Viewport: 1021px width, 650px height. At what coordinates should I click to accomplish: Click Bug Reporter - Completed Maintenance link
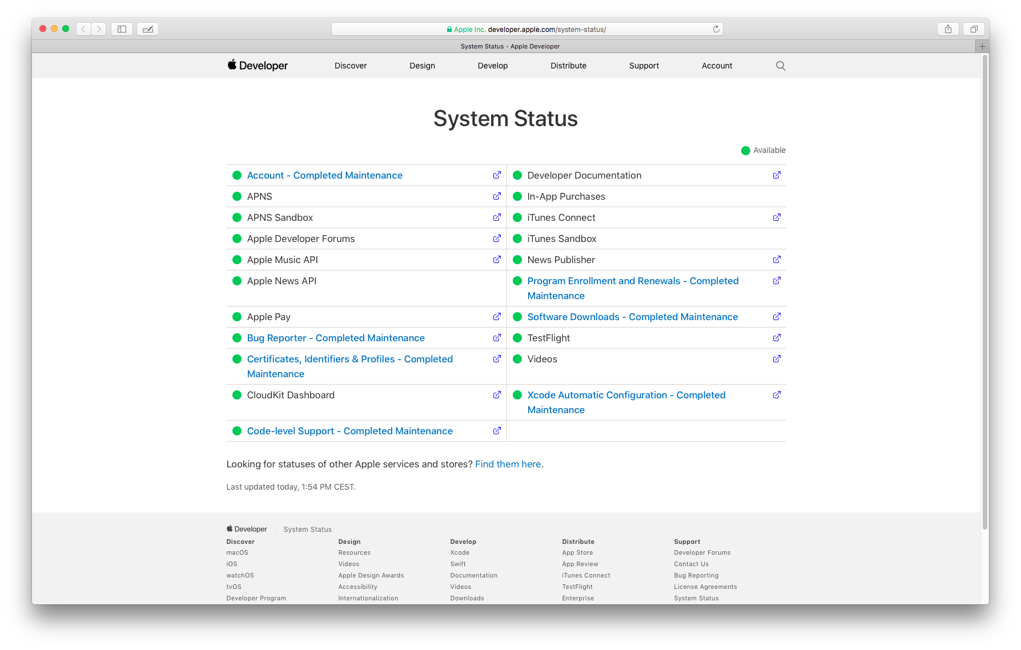coord(336,338)
